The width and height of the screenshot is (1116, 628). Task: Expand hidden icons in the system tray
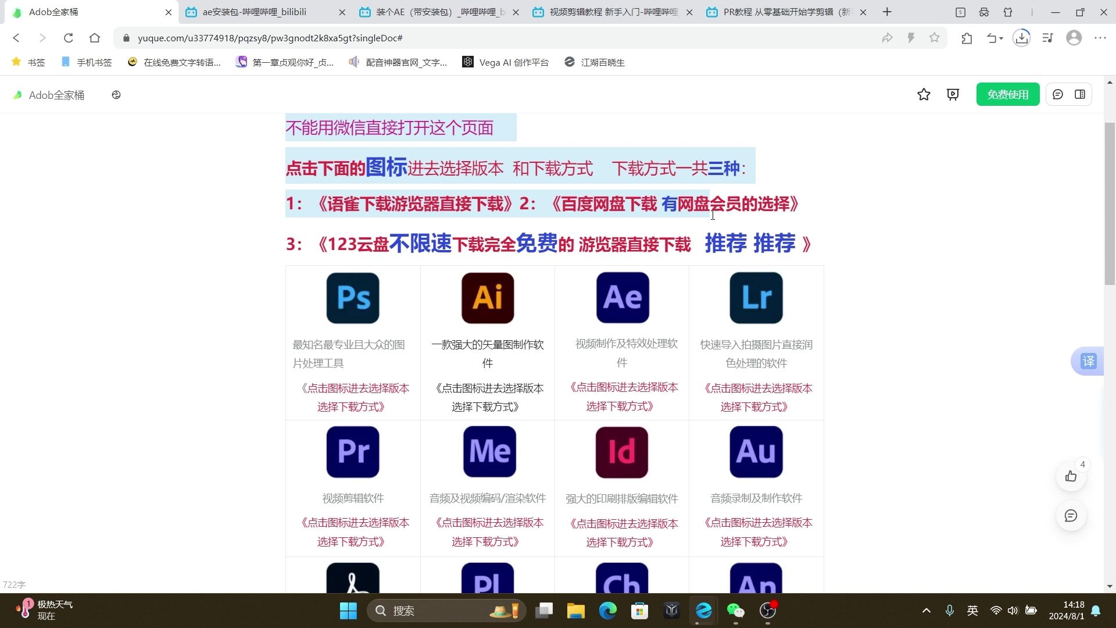pyautogui.click(x=926, y=611)
